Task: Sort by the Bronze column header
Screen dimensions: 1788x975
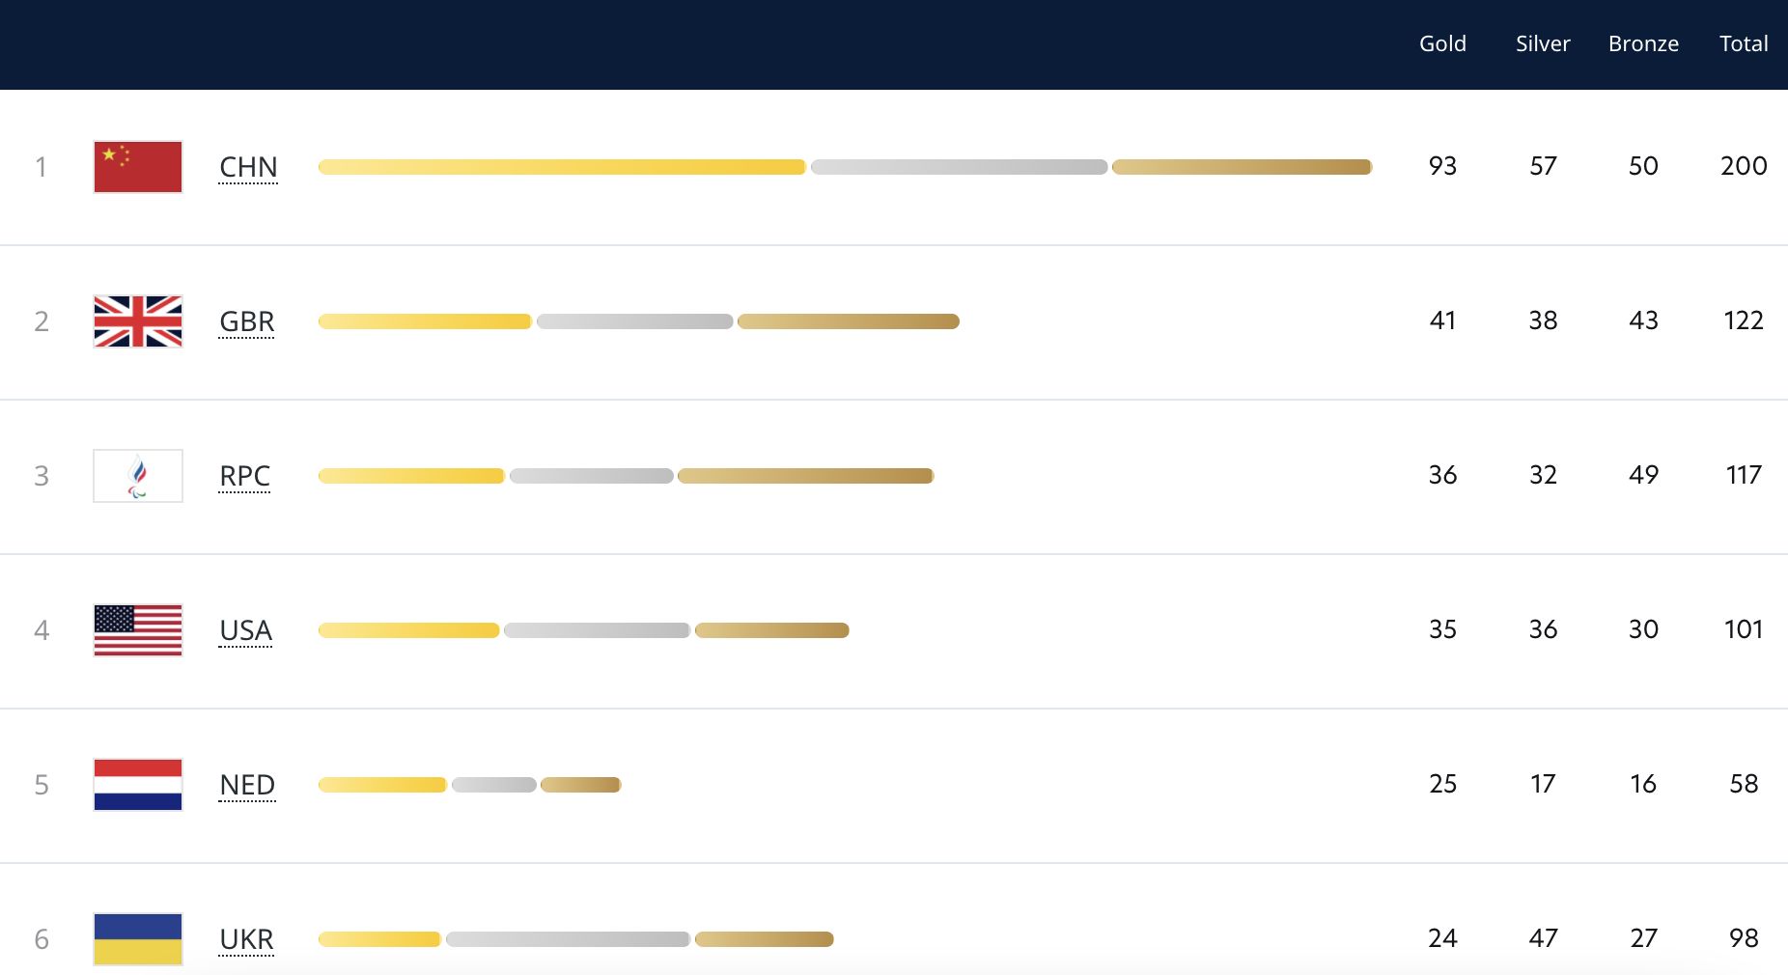Action: click(1643, 43)
